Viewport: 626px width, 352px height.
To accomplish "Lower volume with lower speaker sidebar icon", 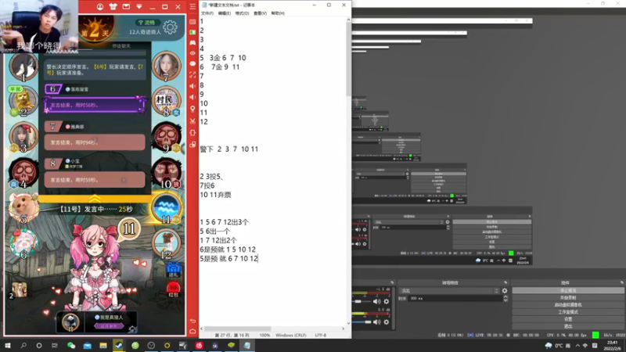I will pos(192,97).
